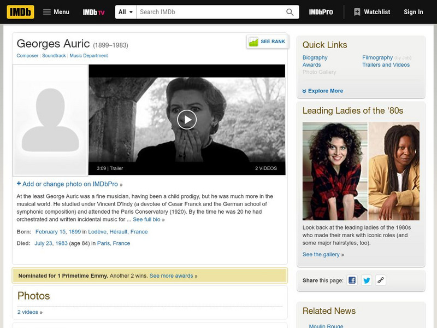Play the trailer video
Screen dimensions: 437x328
click(187, 119)
